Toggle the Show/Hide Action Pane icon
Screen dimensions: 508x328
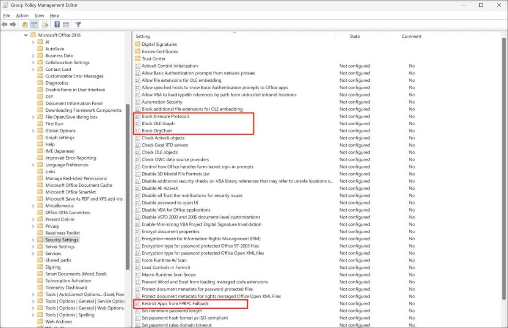pyautogui.click(x=66, y=25)
